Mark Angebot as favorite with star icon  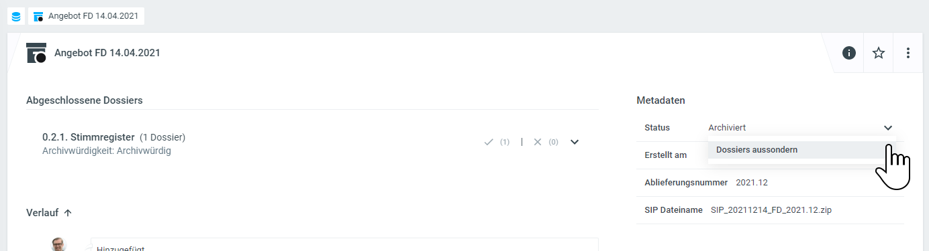tap(879, 53)
